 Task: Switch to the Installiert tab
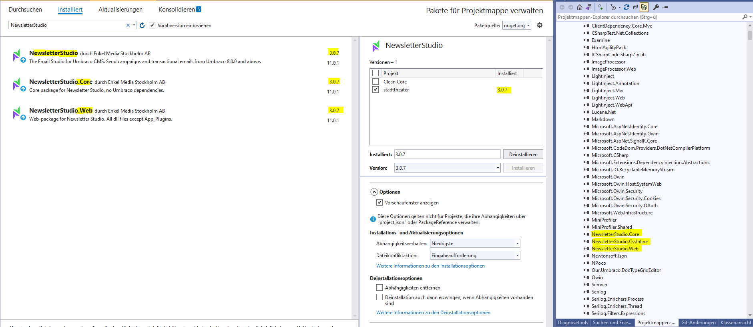pyautogui.click(x=70, y=10)
